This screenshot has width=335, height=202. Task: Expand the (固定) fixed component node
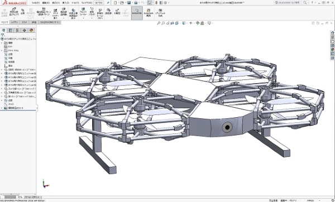tap(2, 70)
